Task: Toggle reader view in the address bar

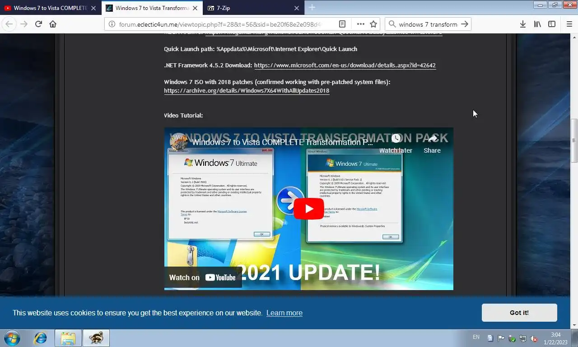Action: pyautogui.click(x=342, y=24)
